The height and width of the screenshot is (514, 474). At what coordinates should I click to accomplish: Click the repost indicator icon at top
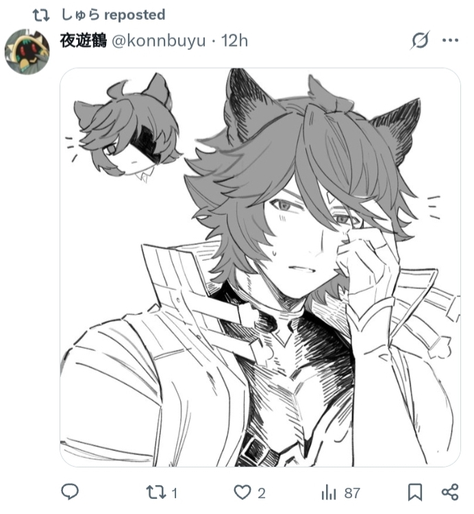(x=41, y=15)
